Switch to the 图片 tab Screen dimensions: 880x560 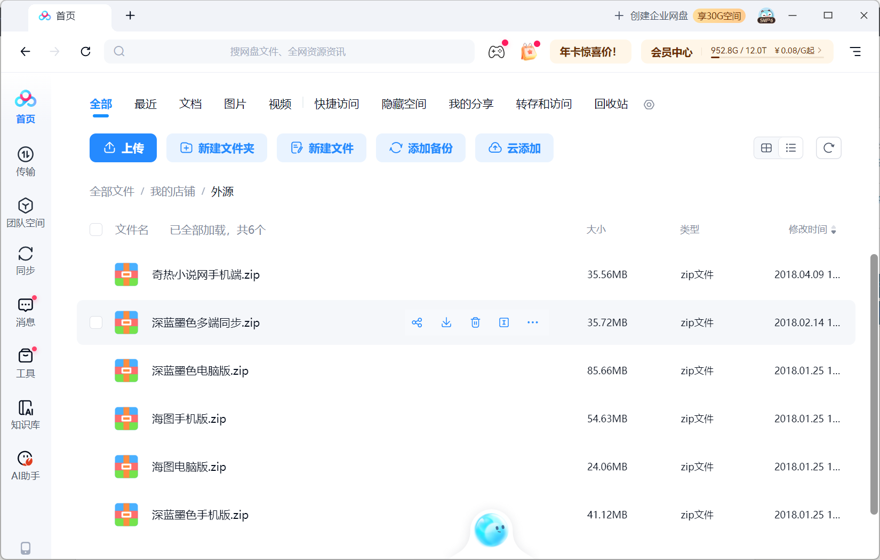(x=235, y=104)
